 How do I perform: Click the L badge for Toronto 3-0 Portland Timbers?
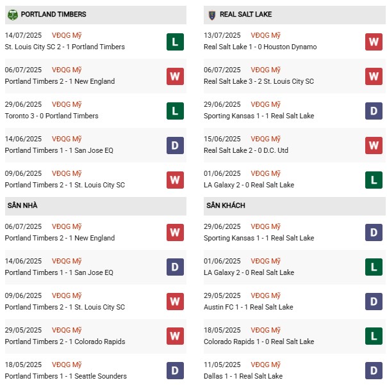point(175,111)
